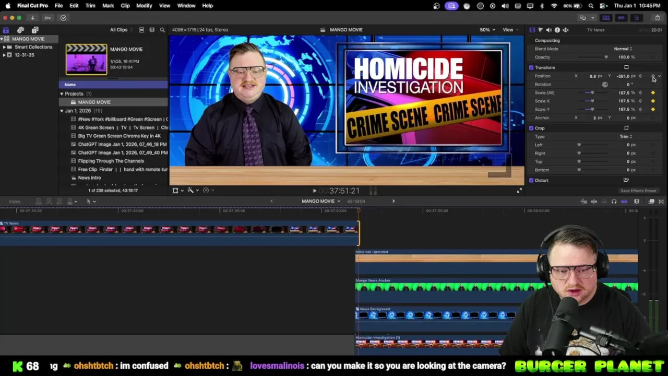Viewport: 668px width, 376px height.
Task: Open the Color inspector triangle icon
Action: pos(540,30)
